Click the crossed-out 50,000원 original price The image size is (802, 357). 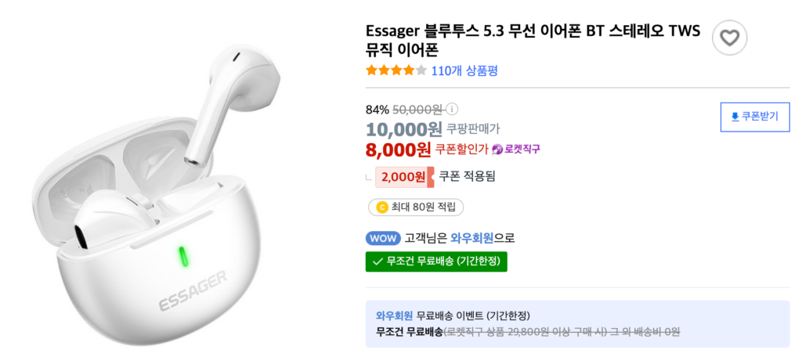(x=417, y=110)
